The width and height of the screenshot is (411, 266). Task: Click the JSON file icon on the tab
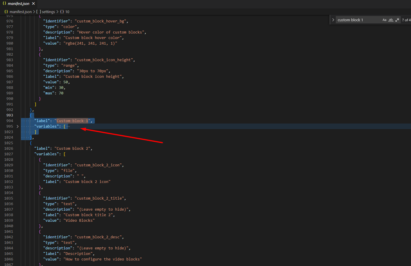4,3
